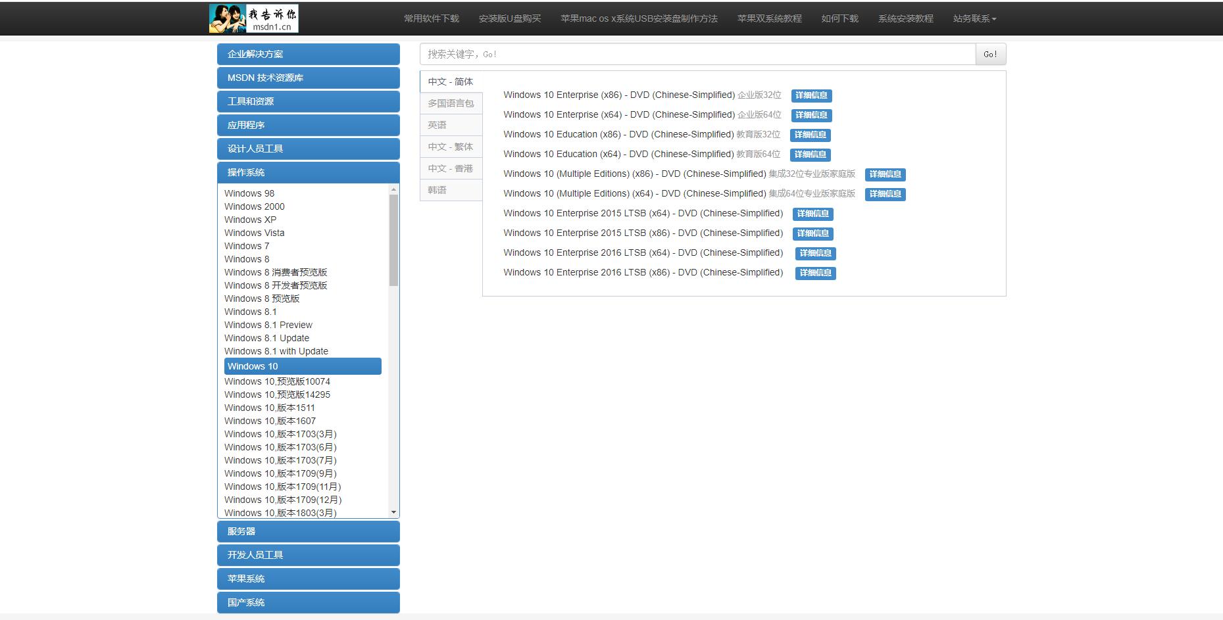The image size is (1223, 620).
Task: Expand the 站务联系 dropdown menu
Action: point(975,18)
